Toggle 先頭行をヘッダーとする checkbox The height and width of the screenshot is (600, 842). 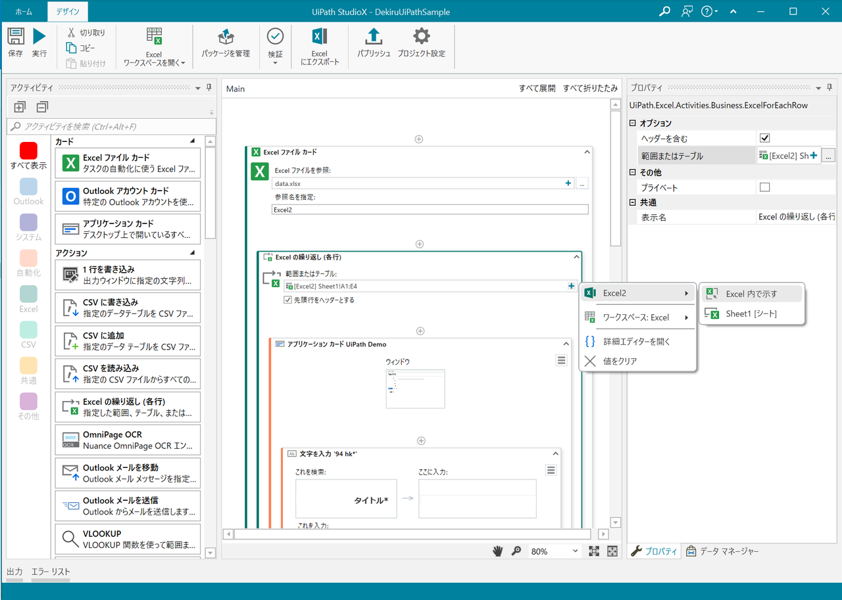pos(287,300)
